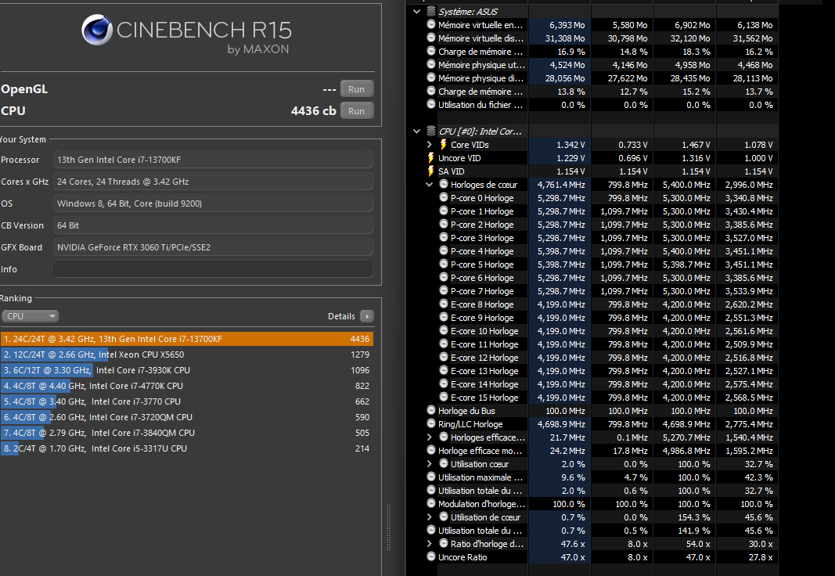Run the OpenGL benchmark
The image size is (835, 576).
[356, 89]
